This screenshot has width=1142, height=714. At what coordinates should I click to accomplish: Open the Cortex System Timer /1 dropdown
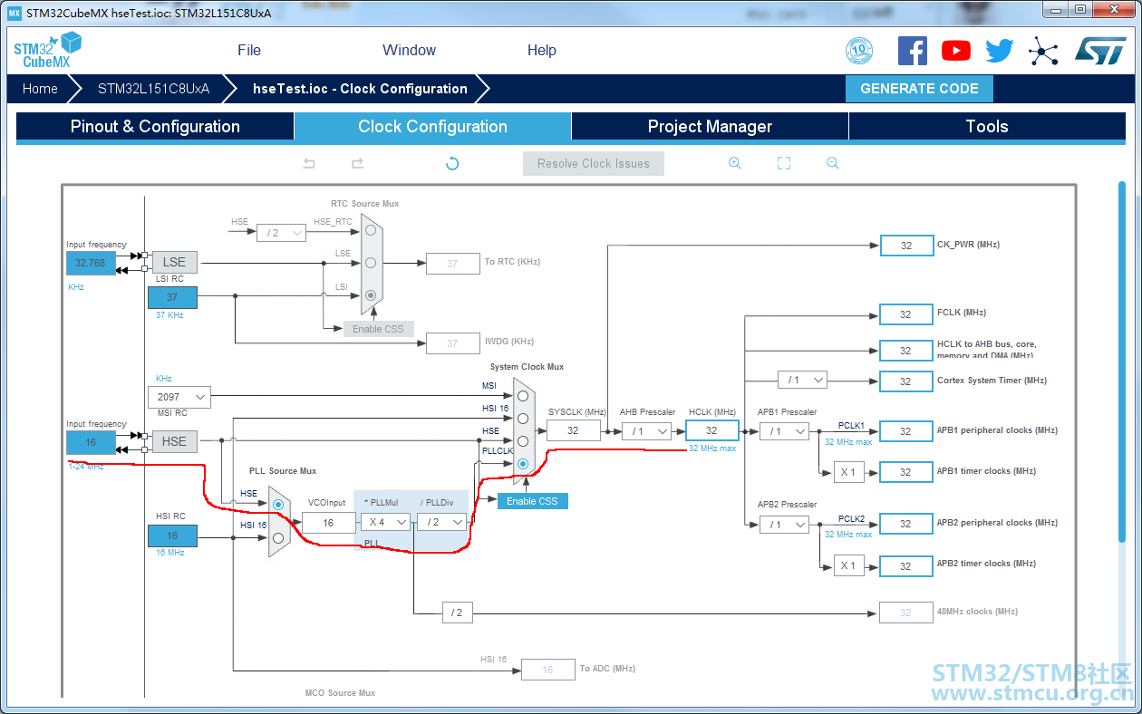tap(802, 380)
